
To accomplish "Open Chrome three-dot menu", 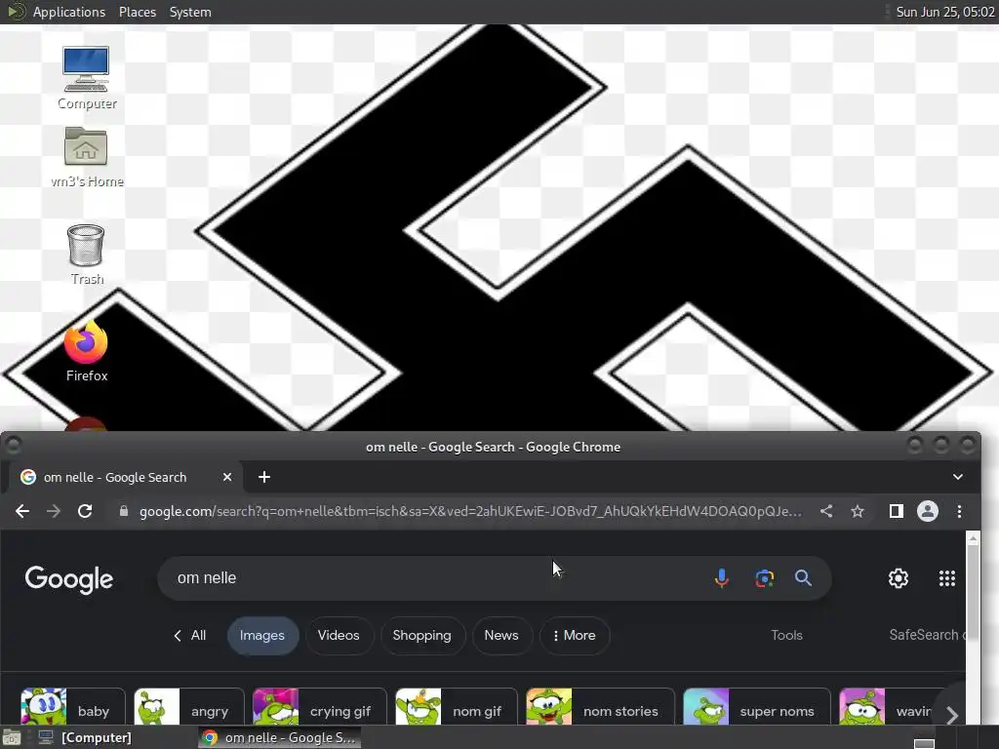I will click(960, 511).
